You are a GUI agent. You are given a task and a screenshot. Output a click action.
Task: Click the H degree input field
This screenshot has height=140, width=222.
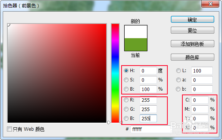pos(148,71)
